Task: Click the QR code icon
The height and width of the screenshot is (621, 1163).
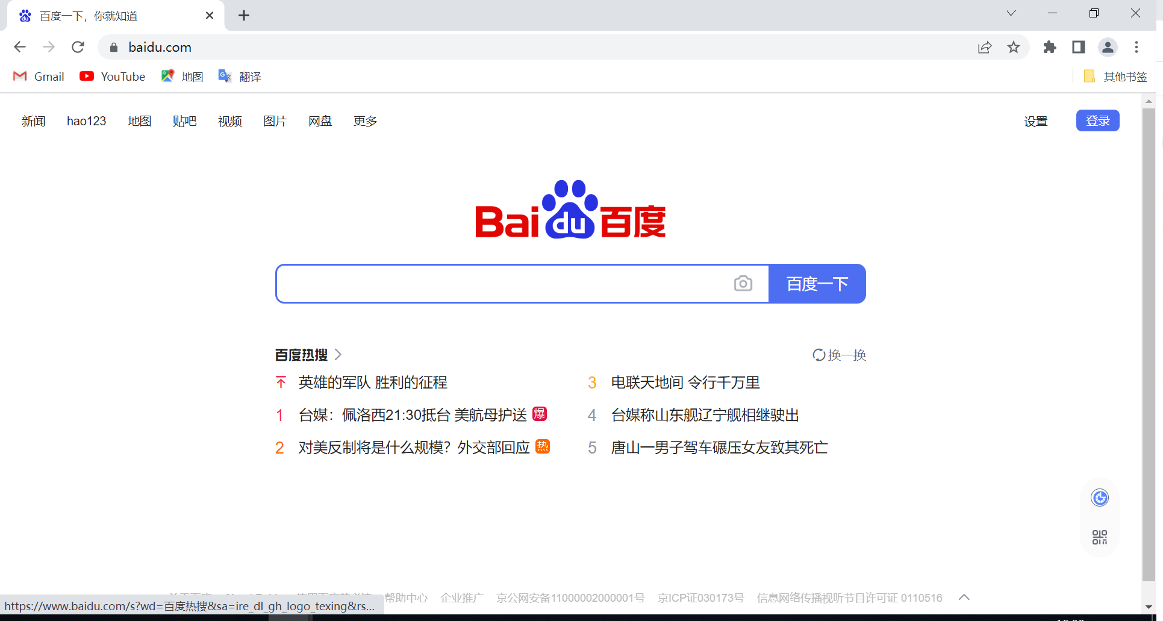Action: pyautogui.click(x=1100, y=537)
